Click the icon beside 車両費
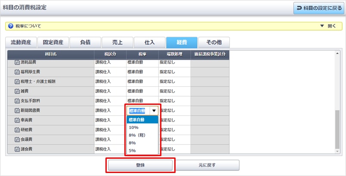 pyautogui.click(x=17, y=121)
